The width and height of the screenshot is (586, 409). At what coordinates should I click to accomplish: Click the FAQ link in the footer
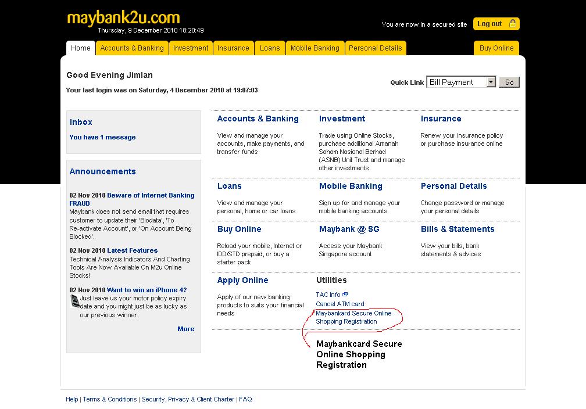click(x=245, y=399)
